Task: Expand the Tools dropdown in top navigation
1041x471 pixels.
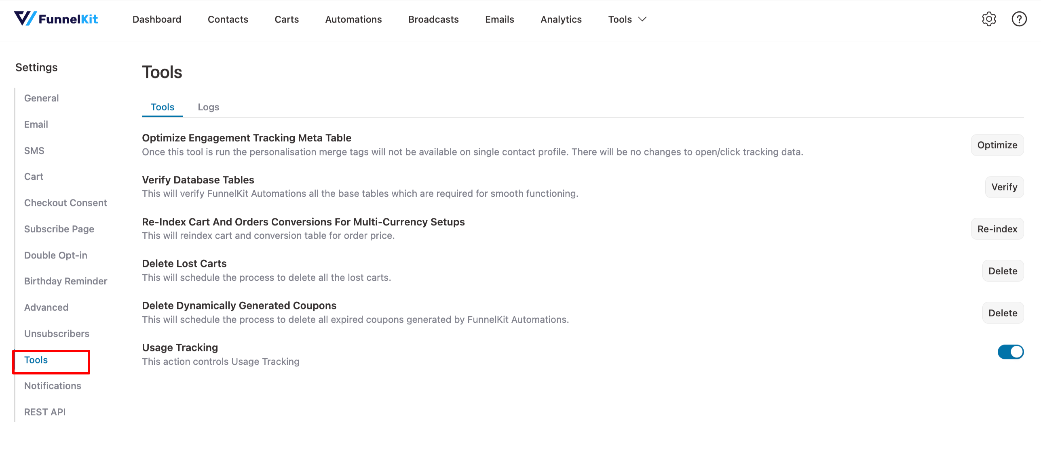Action: 627,19
